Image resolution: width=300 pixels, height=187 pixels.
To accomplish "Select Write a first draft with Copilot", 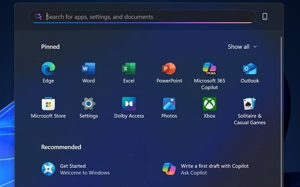I will click(x=214, y=166).
